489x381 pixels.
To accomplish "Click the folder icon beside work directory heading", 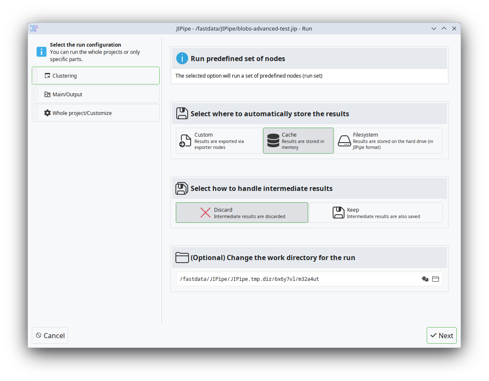I will point(182,258).
